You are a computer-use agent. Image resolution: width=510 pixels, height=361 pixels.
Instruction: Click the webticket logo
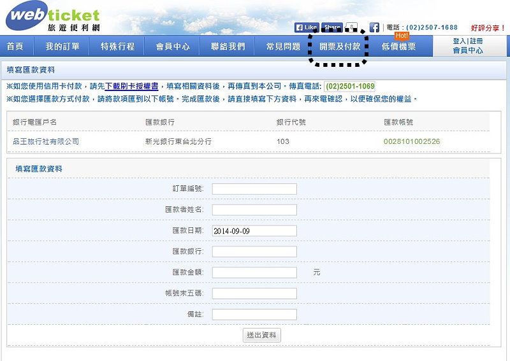53,17
